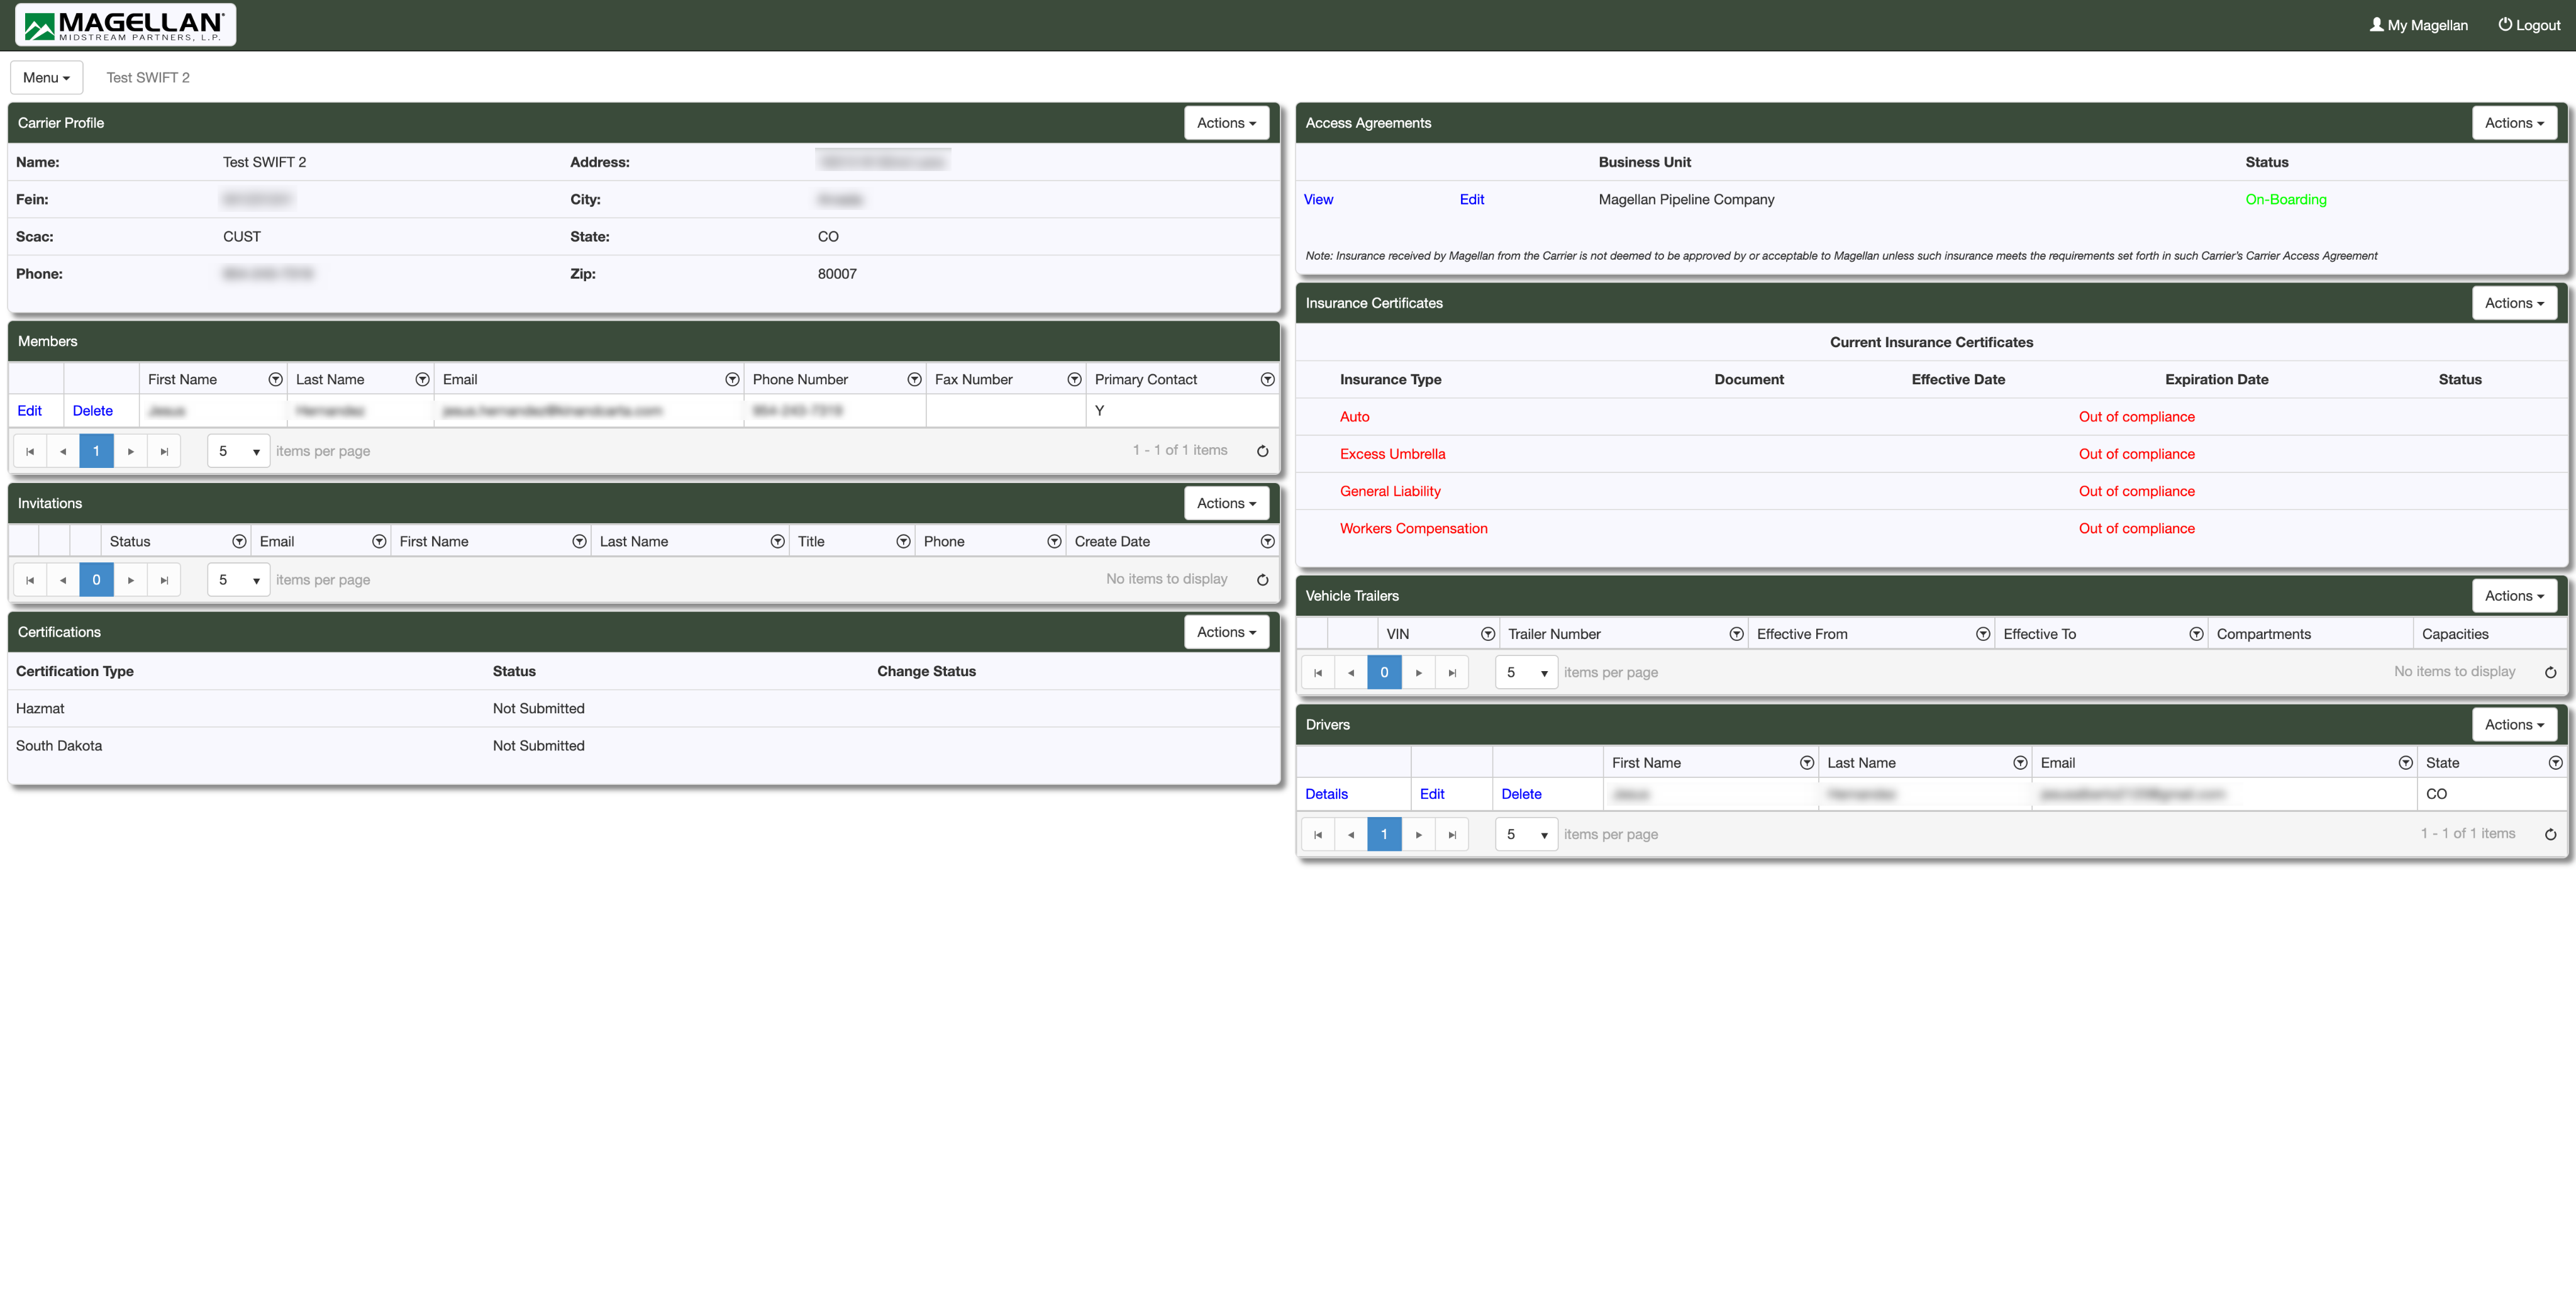
Task: Open filter for Members Fax Number column
Action: (x=1074, y=380)
